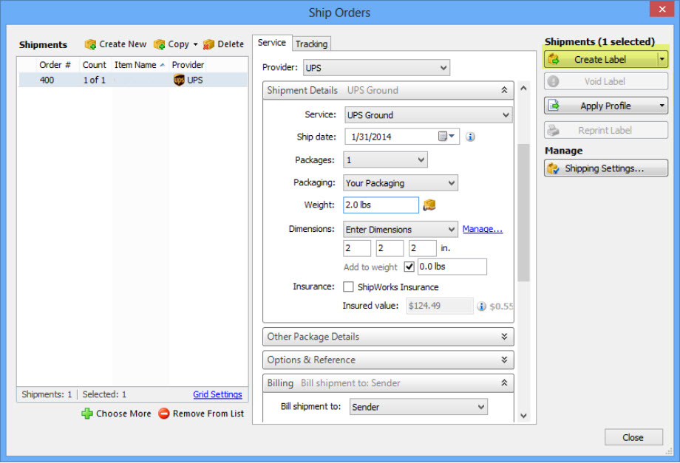
Task: Open Shipping Settings
Action: click(606, 168)
